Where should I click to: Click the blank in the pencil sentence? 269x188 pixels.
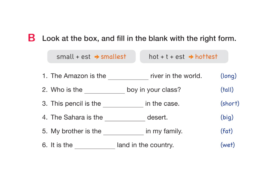coord(123,104)
